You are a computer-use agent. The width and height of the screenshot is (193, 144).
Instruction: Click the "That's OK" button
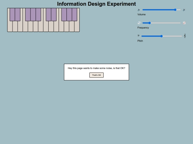point(96,75)
